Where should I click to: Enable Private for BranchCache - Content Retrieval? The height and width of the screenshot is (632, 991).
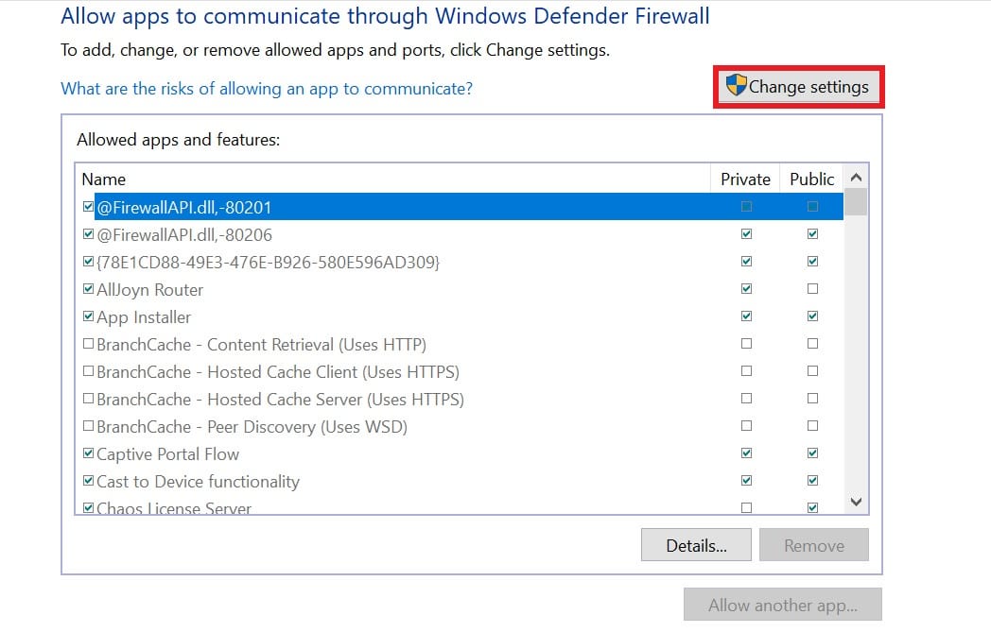coord(746,344)
